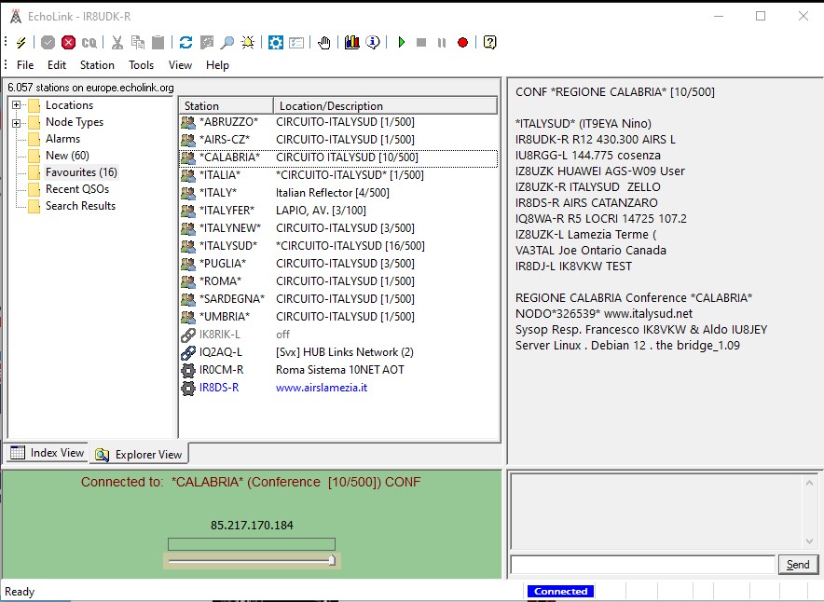824x602 pixels.
Task: Click the chat box scroll up arrow
Action: (809, 483)
